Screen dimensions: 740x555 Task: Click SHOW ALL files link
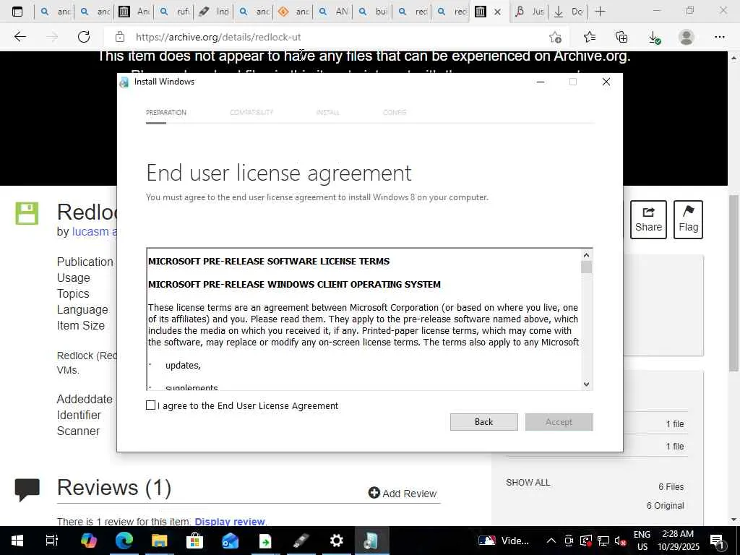pos(528,482)
